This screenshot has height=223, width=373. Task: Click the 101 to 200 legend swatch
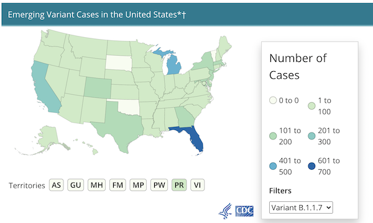pos(273,136)
